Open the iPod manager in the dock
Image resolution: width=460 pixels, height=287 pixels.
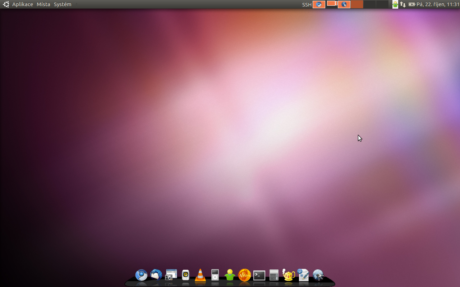(x=215, y=275)
